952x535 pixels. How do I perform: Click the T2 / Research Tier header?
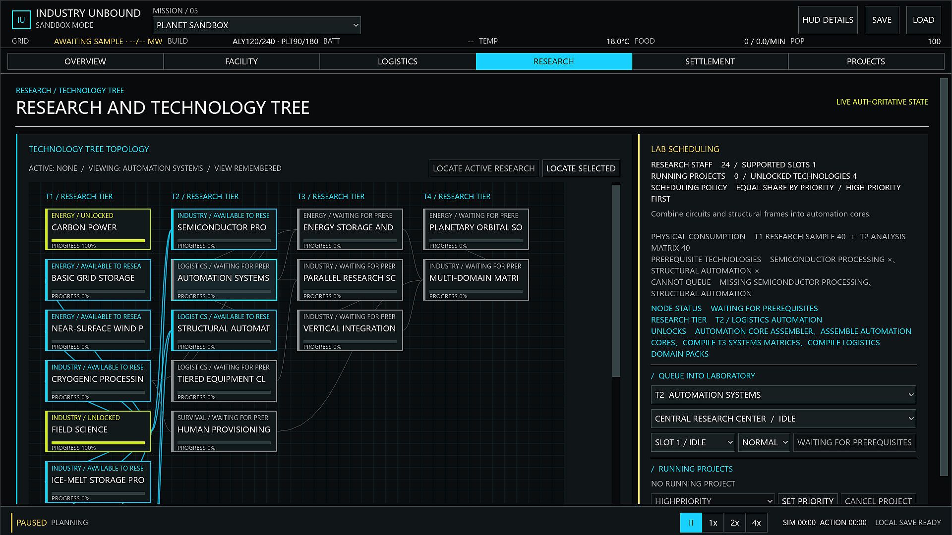(205, 197)
